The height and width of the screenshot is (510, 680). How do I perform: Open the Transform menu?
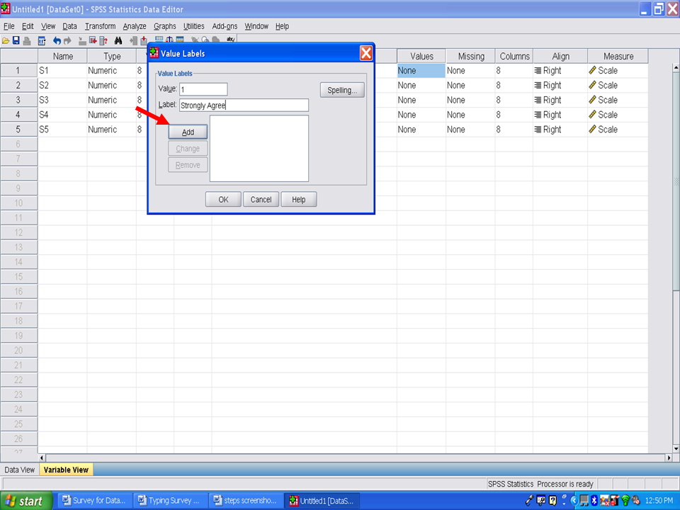pyautogui.click(x=100, y=26)
